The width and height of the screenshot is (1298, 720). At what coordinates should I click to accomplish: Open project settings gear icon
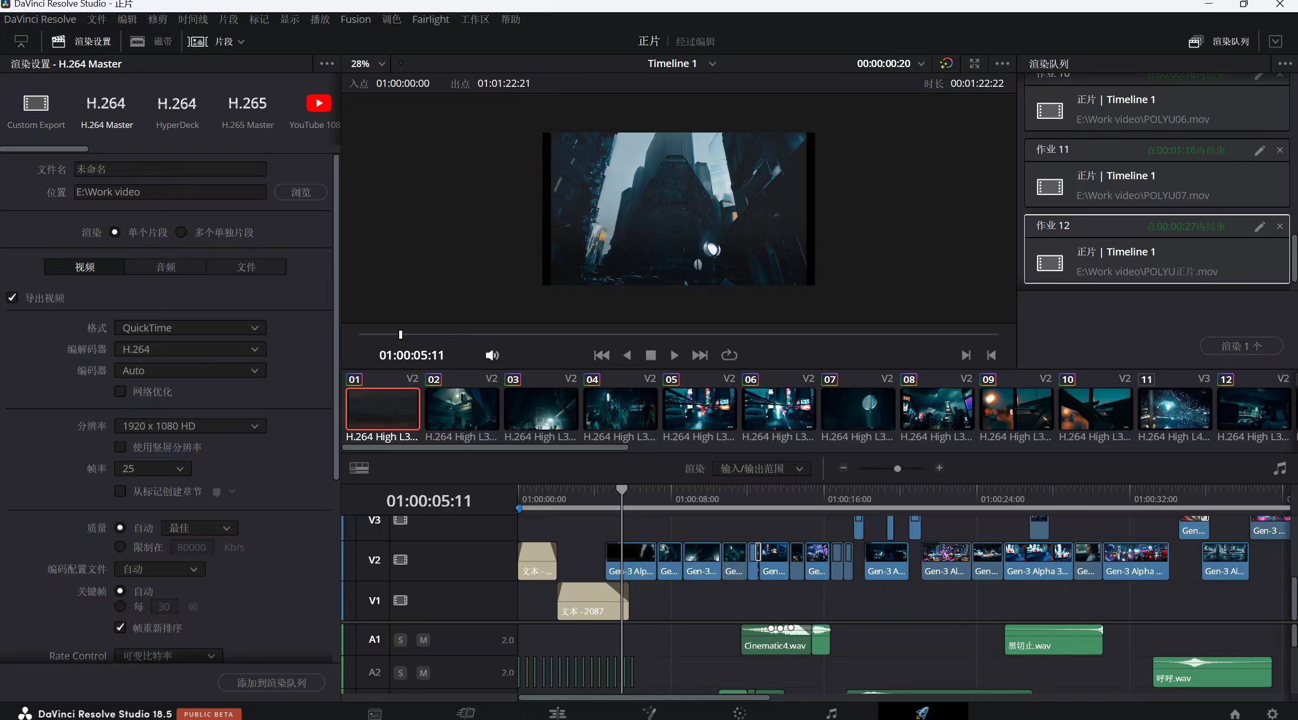[1272, 713]
